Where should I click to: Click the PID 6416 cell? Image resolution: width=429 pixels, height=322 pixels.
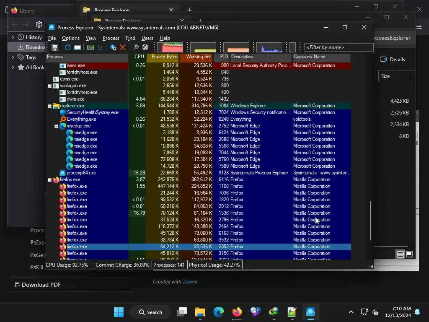point(224,179)
